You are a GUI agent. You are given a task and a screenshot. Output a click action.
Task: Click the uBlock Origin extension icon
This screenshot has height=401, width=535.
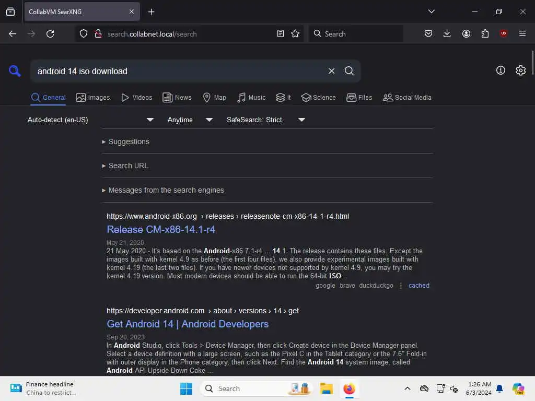tap(503, 33)
